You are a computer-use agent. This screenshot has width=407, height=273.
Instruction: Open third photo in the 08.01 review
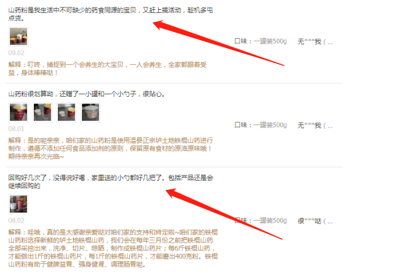(66, 112)
